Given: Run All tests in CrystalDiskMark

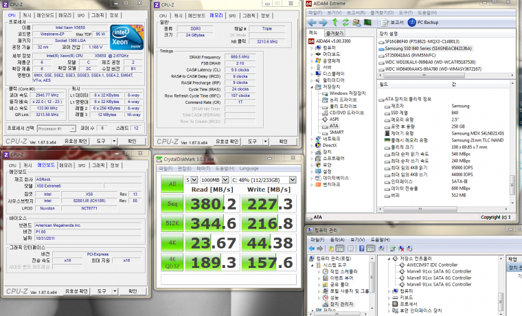Looking at the screenshot, I should click(172, 184).
